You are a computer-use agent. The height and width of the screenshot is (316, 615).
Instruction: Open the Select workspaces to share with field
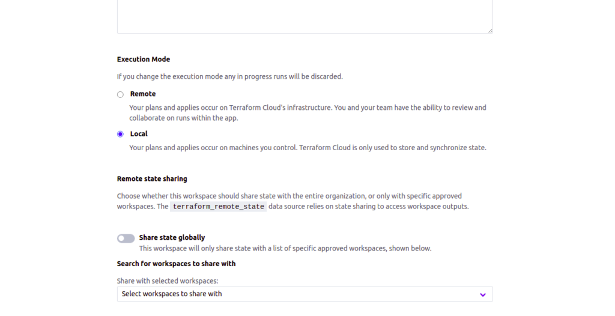304,294
